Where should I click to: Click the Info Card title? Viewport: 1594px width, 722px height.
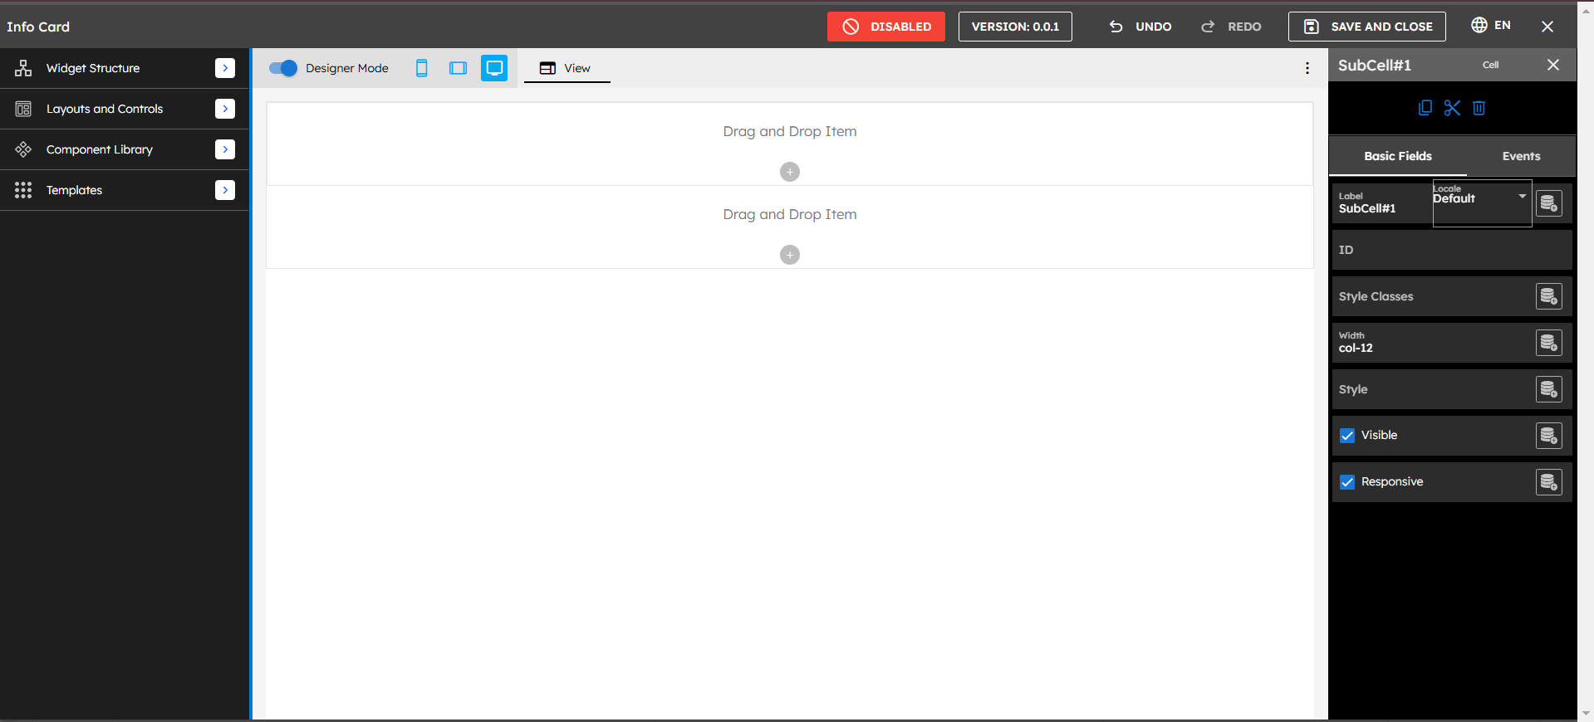click(38, 27)
